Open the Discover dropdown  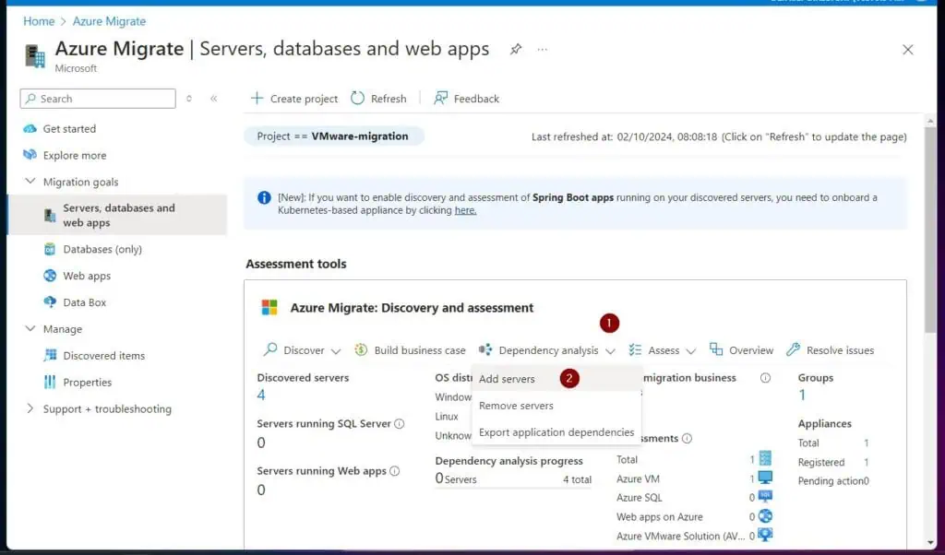303,349
